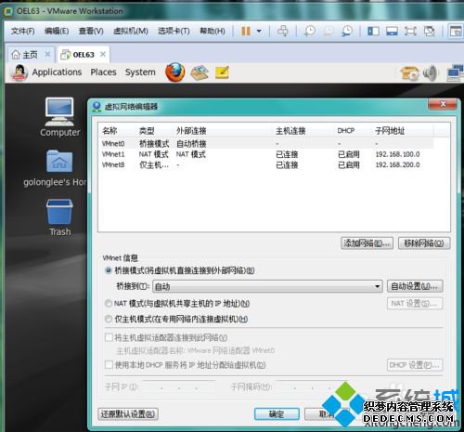Open the mail client panel icon
This screenshot has height=432, width=464.
[200, 72]
